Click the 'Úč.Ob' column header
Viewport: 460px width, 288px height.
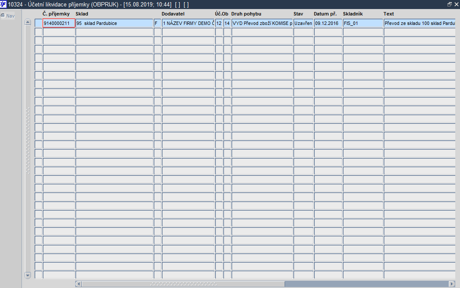pos(221,14)
